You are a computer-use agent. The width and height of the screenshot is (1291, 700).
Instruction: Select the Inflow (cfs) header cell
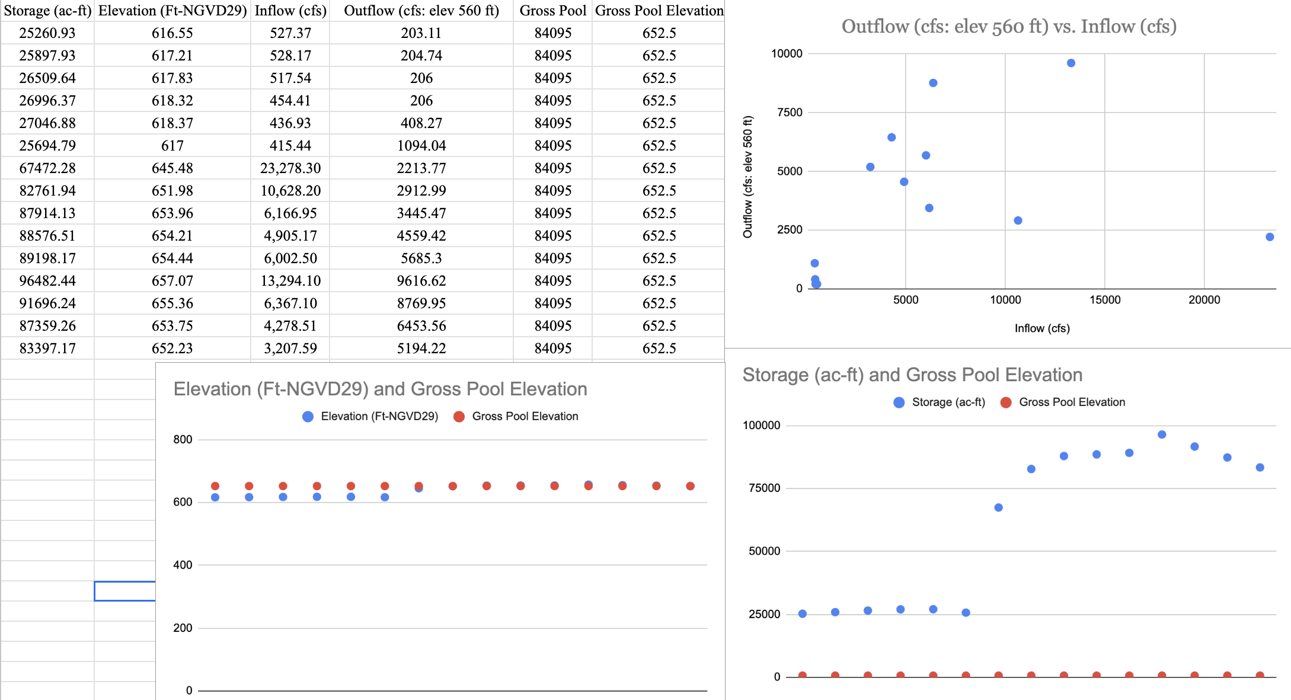click(290, 11)
